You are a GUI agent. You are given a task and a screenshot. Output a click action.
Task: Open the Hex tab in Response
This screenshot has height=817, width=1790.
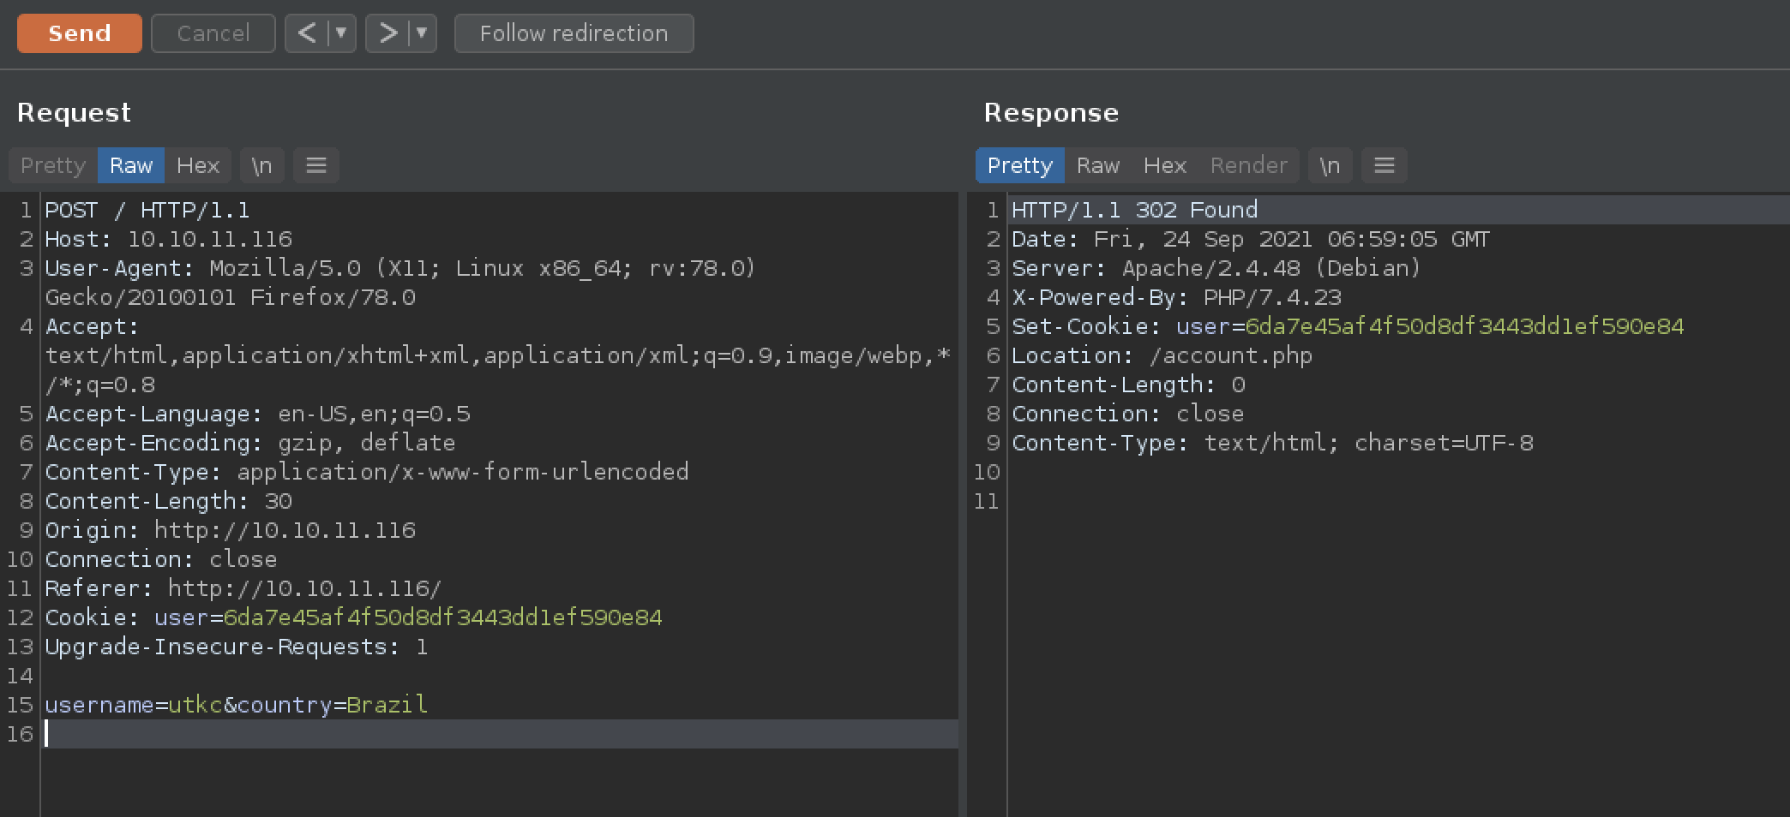pos(1164,165)
